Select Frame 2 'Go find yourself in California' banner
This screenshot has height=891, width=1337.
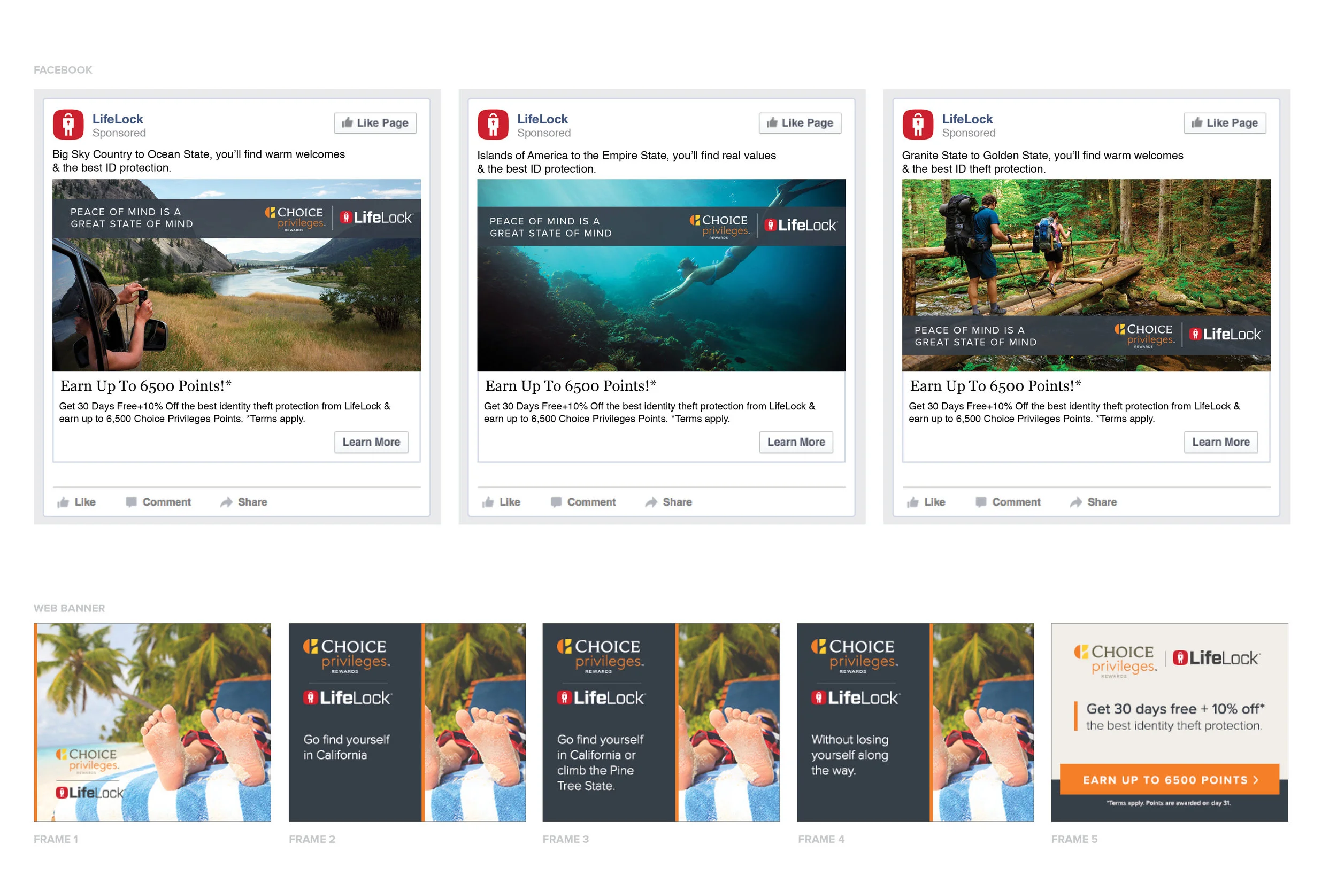[x=407, y=722]
